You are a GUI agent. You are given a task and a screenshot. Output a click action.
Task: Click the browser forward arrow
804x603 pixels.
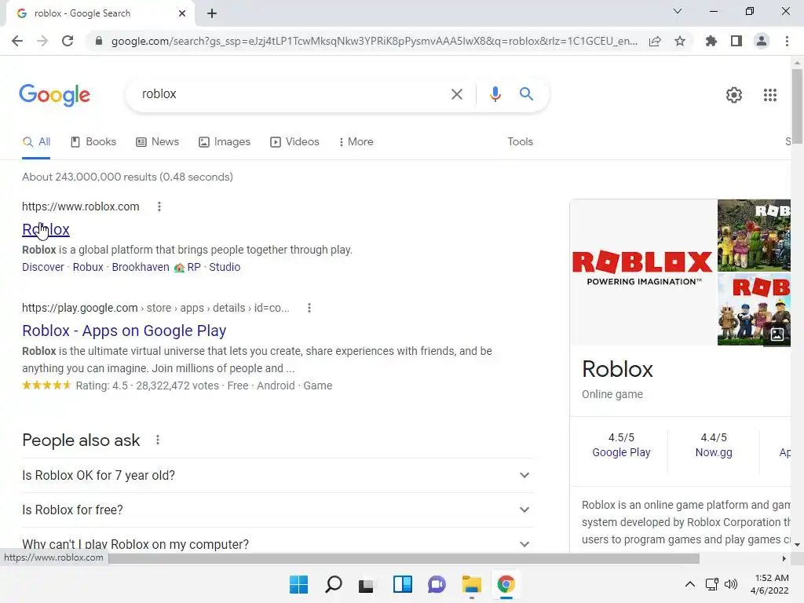(x=42, y=41)
